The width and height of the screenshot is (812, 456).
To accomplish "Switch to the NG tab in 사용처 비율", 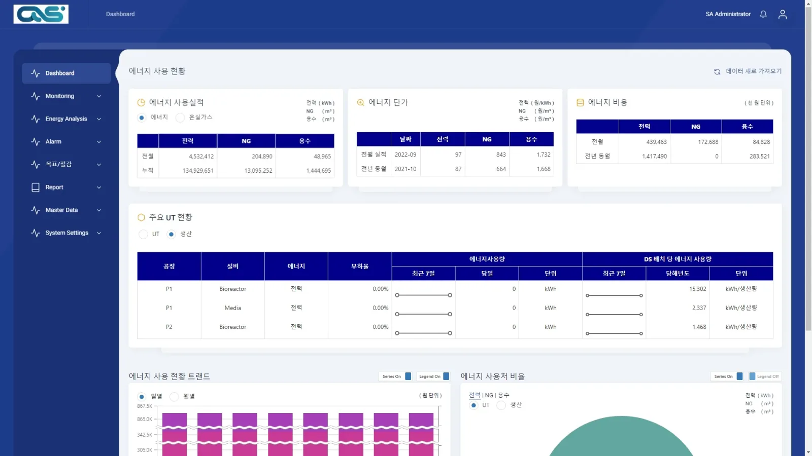I will click(489, 395).
